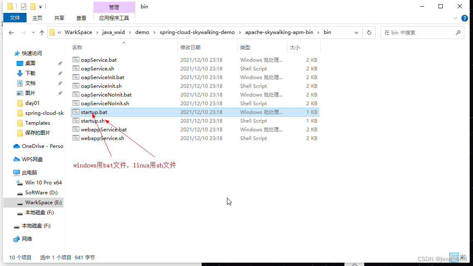This screenshot has width=473, height=266.
Task: Click the oapService.sh file icon
Action: point(76,68)
